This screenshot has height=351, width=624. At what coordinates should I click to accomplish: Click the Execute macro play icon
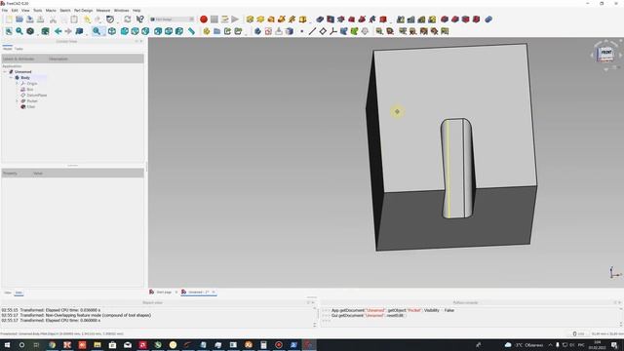coord(235,19)
